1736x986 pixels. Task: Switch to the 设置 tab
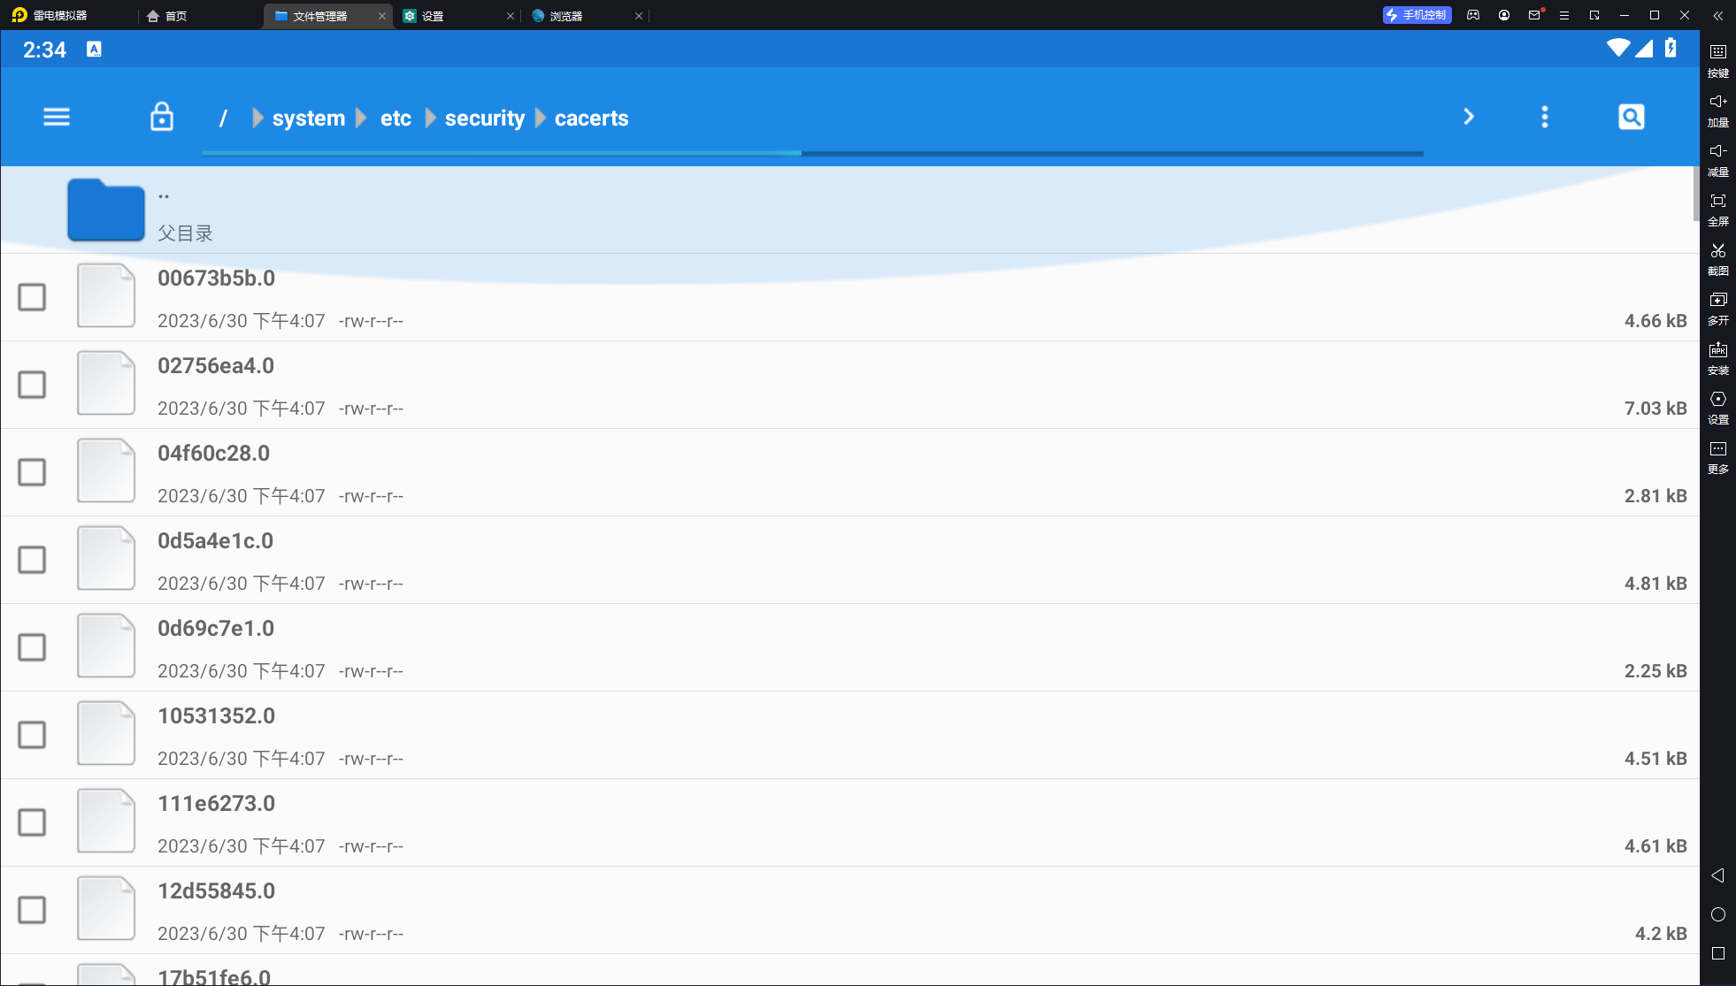pos(433,16)
